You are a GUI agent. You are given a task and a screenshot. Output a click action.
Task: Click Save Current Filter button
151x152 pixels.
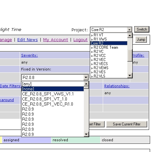[127, 124]
